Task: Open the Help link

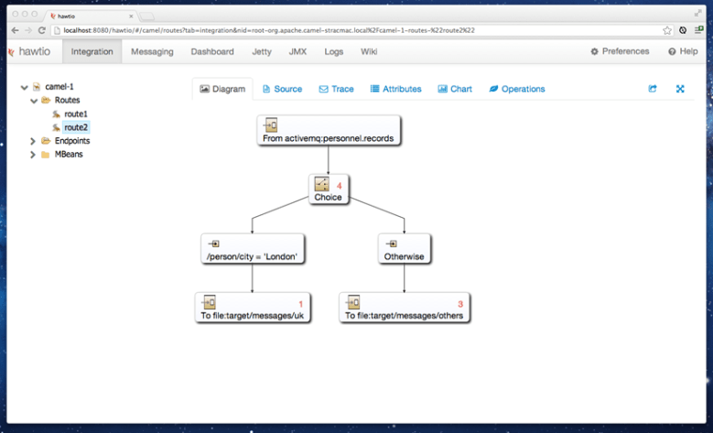Action: coord(683,52)
